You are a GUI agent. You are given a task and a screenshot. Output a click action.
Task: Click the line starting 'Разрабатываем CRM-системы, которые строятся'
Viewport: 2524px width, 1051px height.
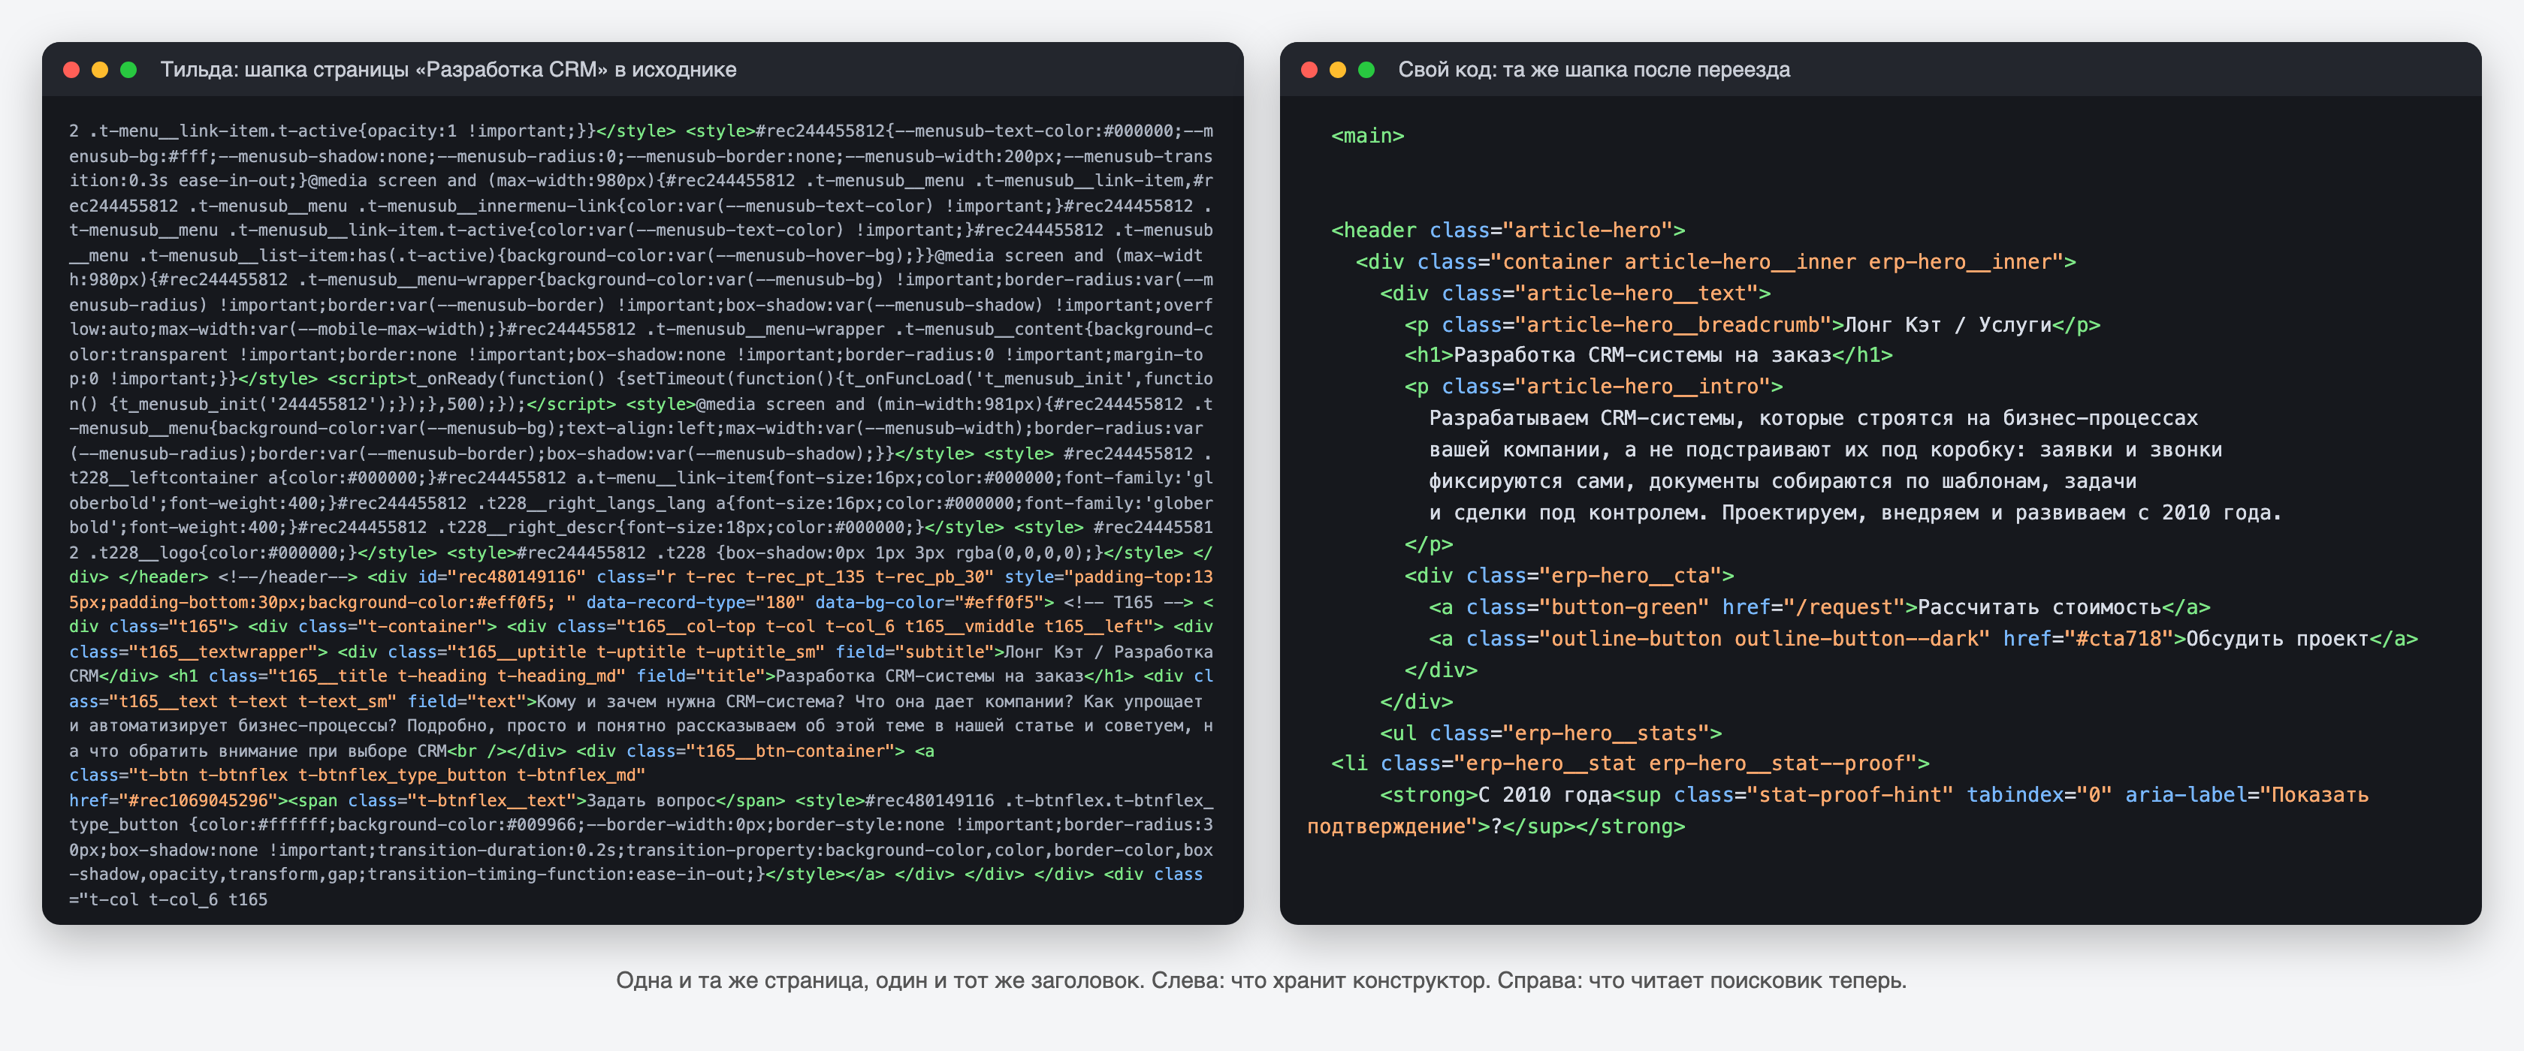1813,418
